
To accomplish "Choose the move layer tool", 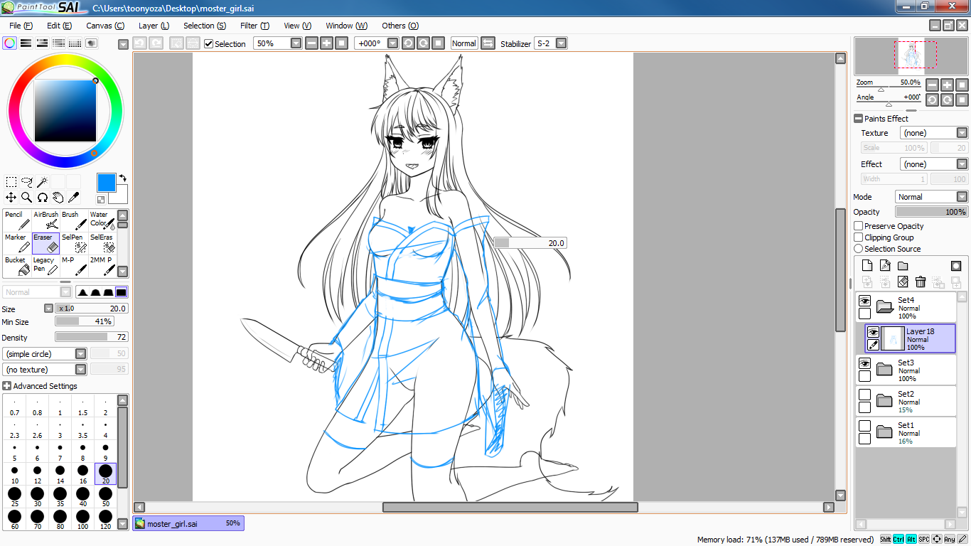I will tap(11, 198).
